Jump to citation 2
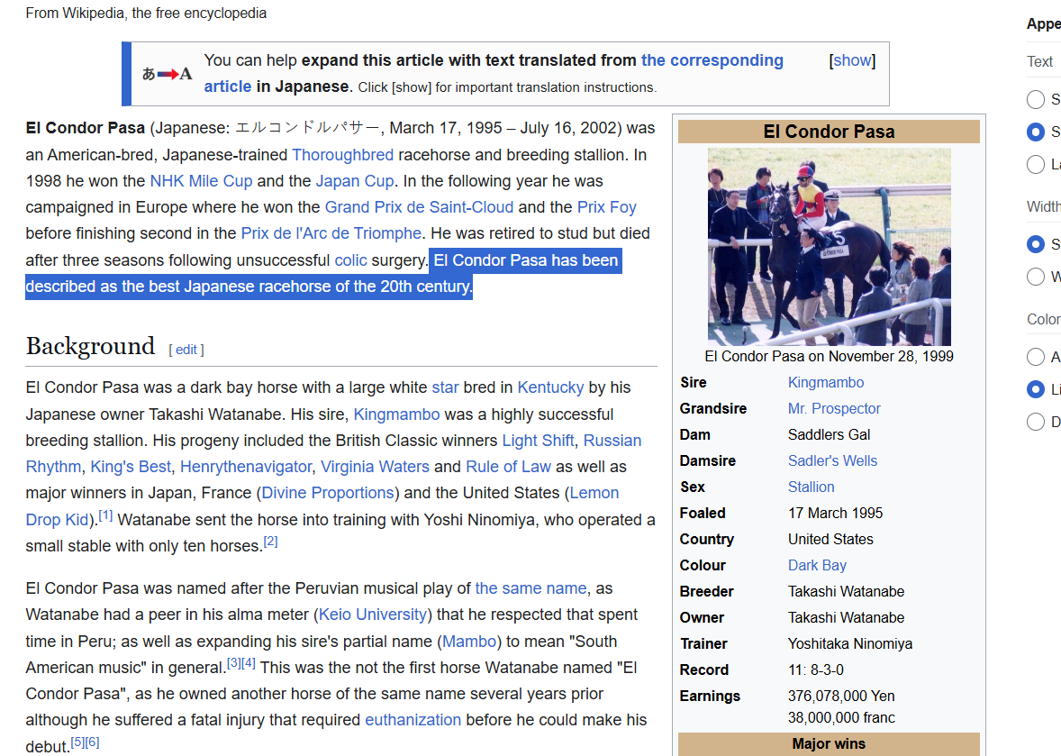This screenshot has height=756, width=1061. click(x=271, y=542)
